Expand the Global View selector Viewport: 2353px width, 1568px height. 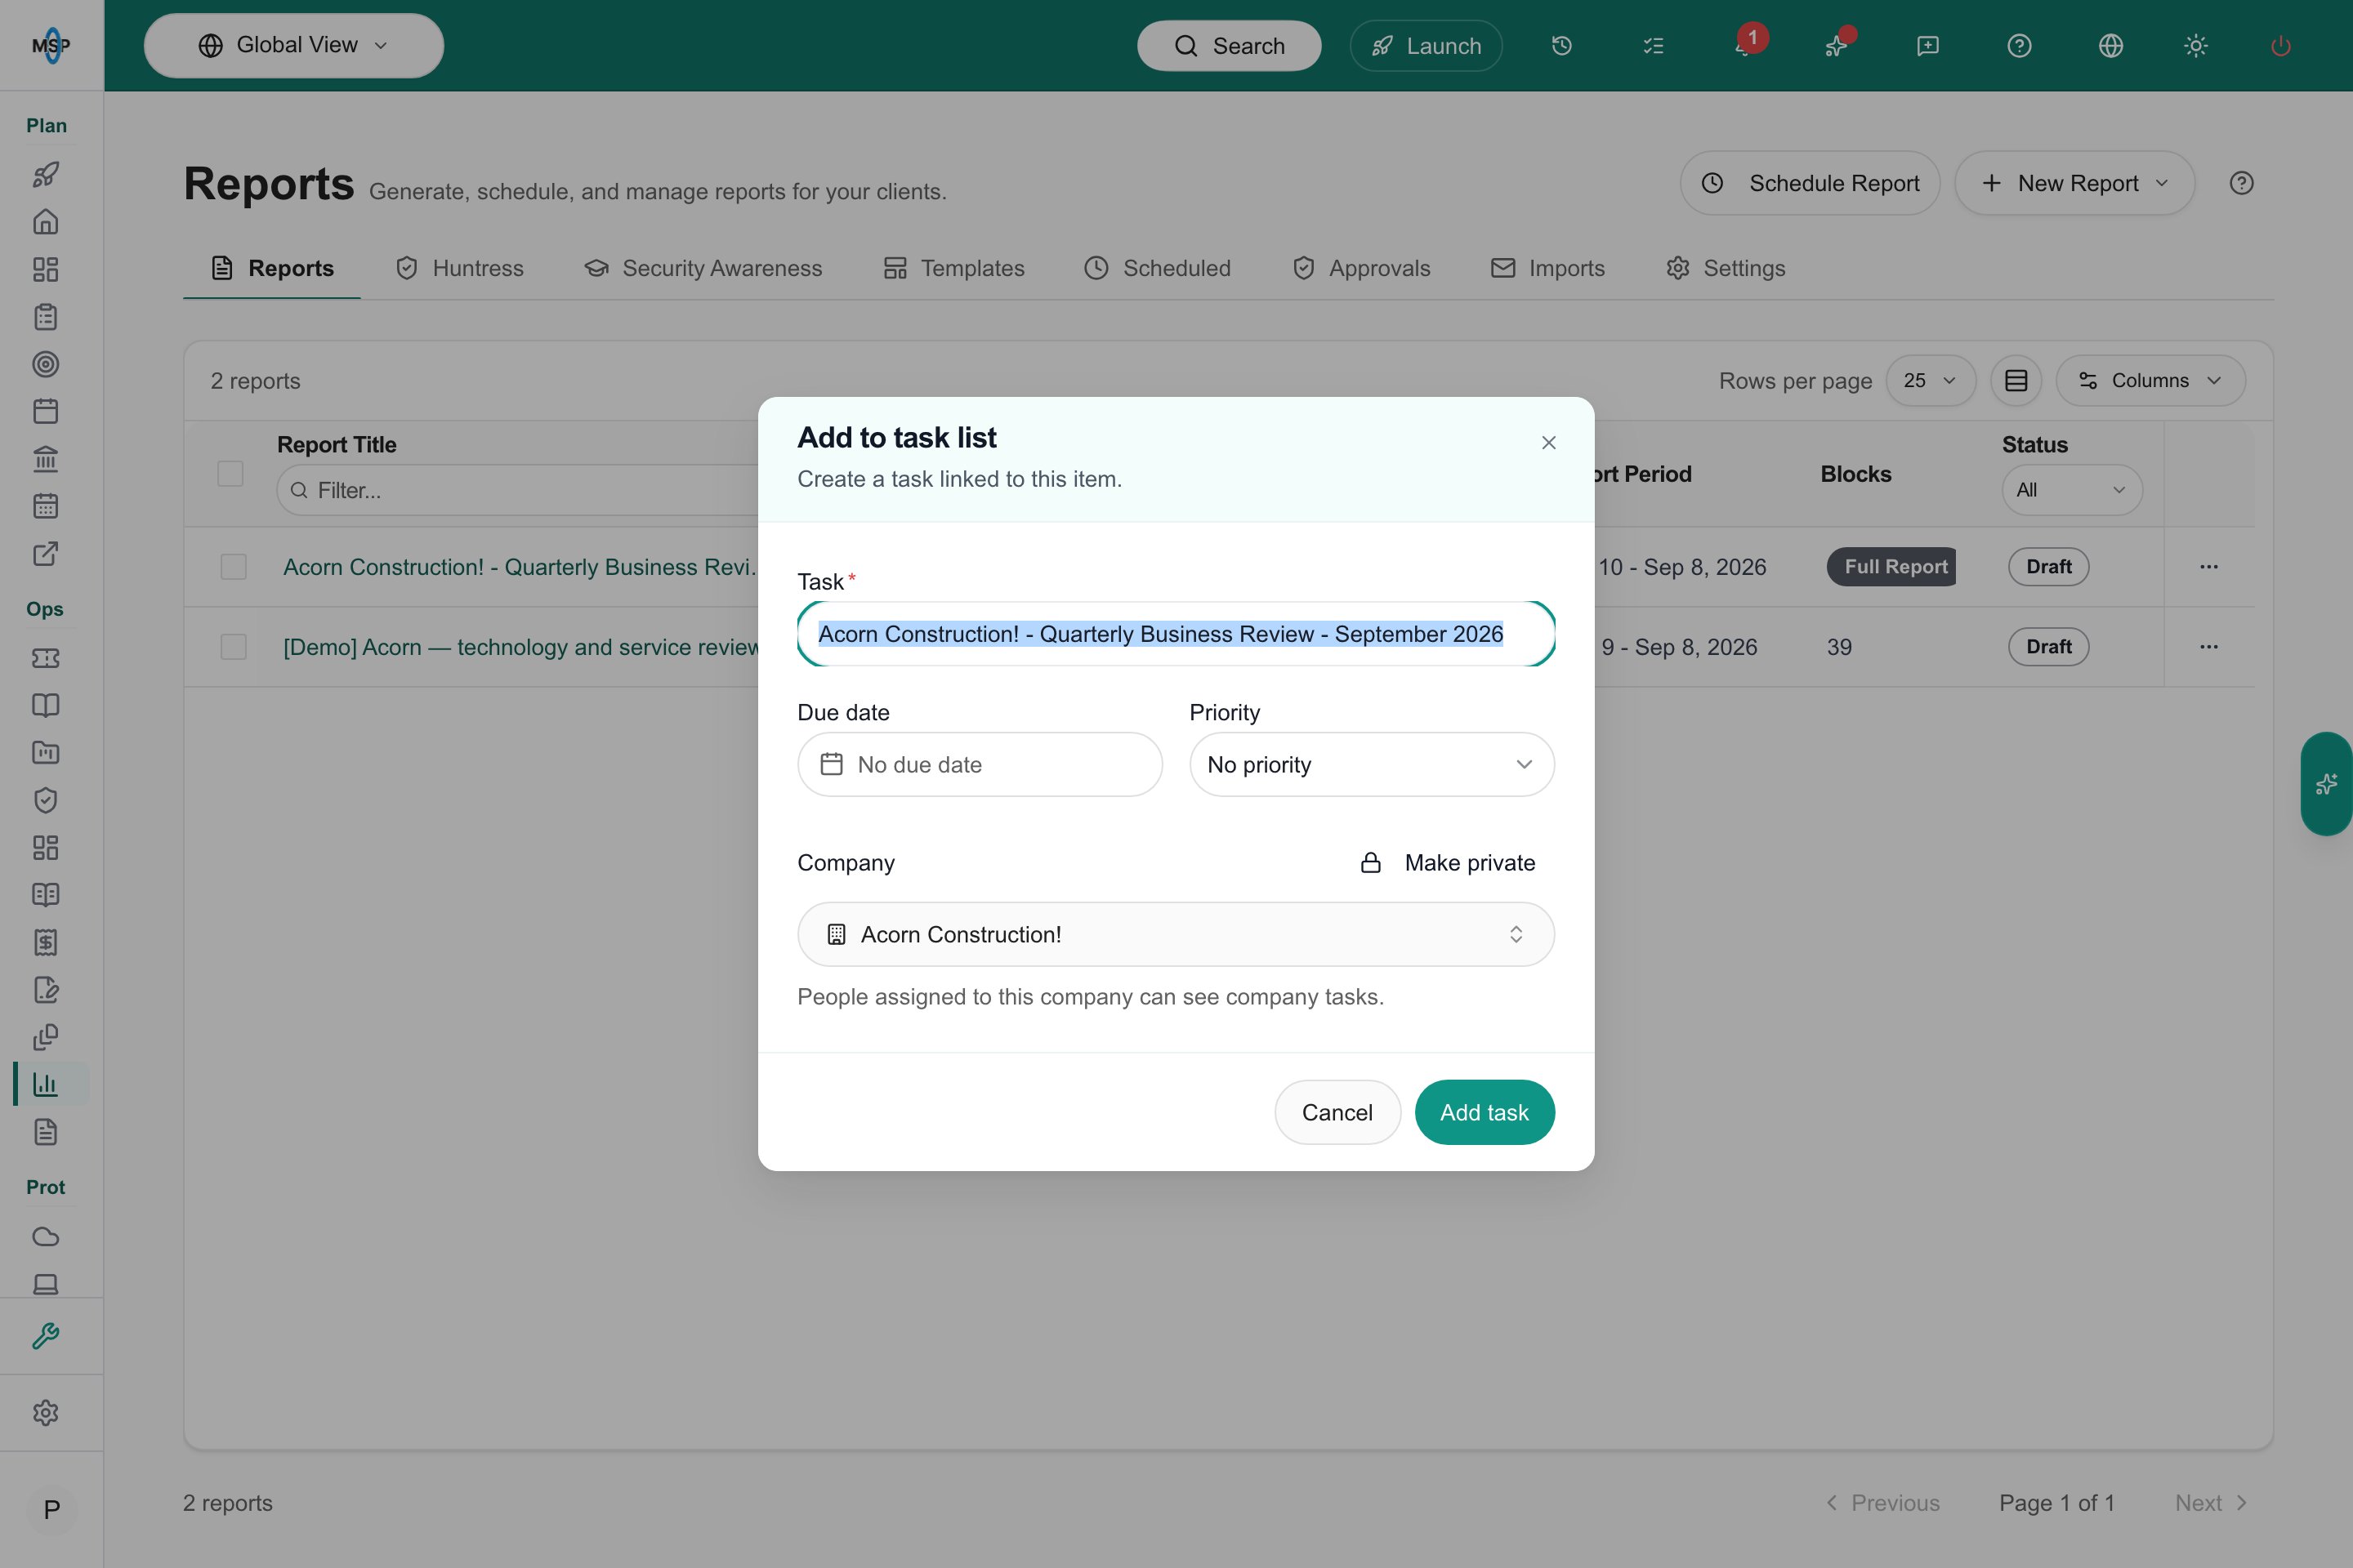coord(293,46)
